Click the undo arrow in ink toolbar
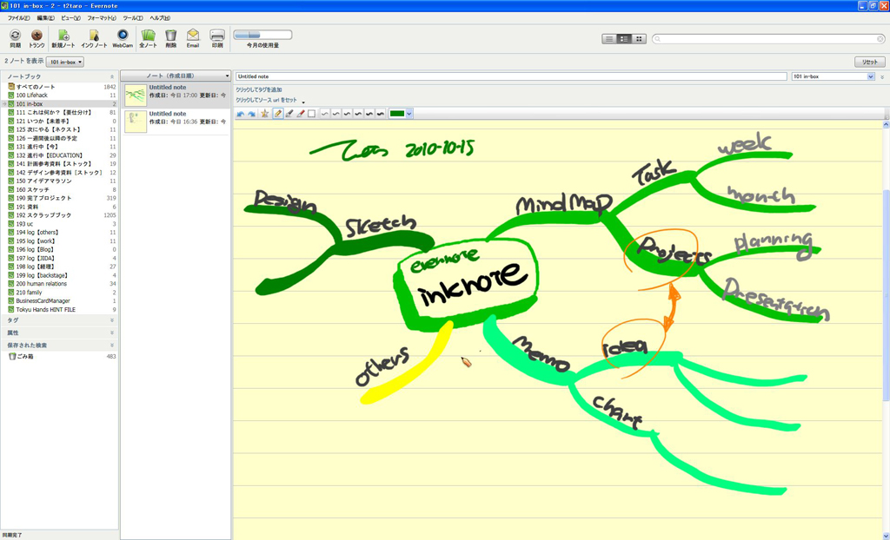This screenshot has height=540, width=890. tap(241, 114)
